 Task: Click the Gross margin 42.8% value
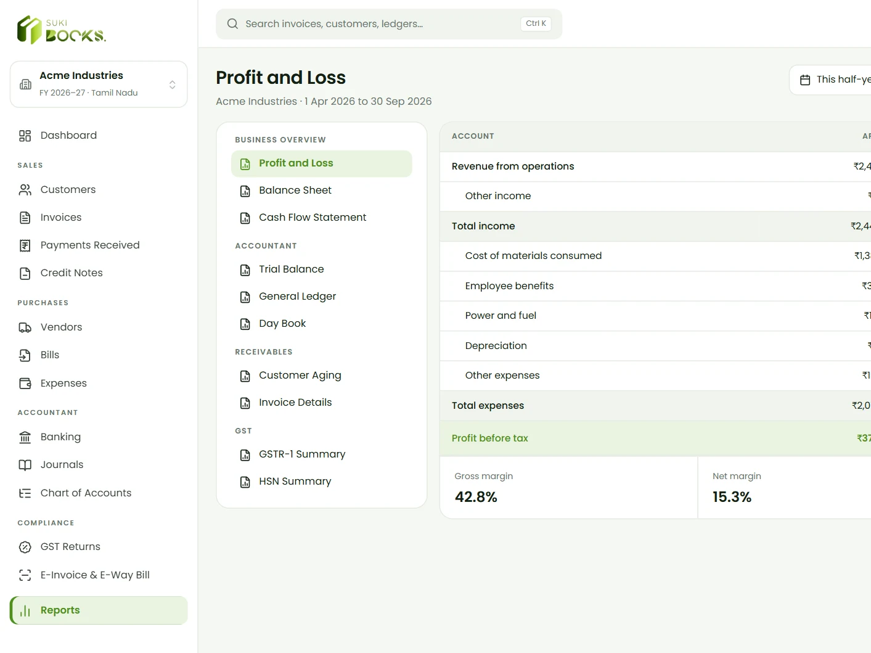click(x=476, y=497)
